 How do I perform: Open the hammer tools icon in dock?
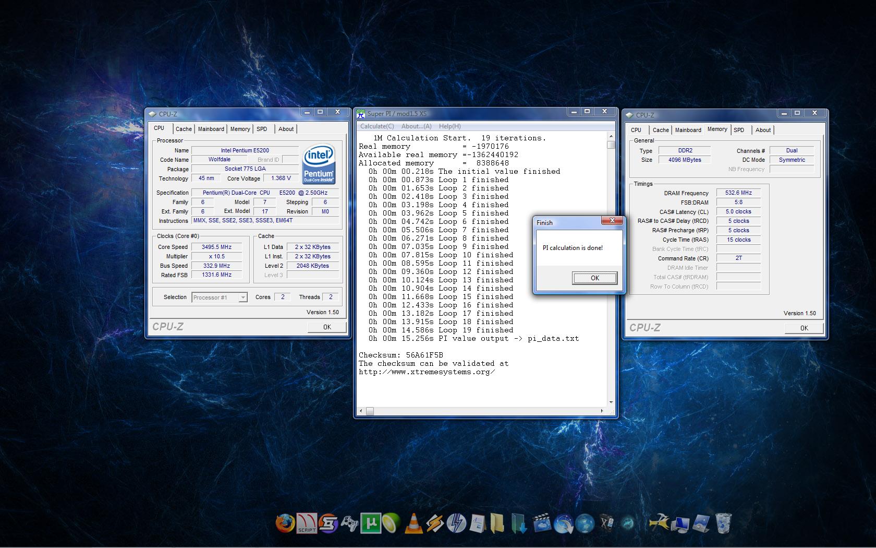pos(659,522)
